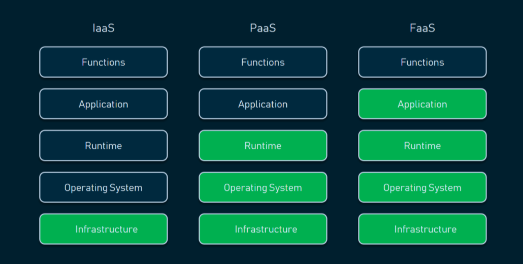Click the FaaS column heading
Viewport: 523px width, 264px height.
(422, 28)
